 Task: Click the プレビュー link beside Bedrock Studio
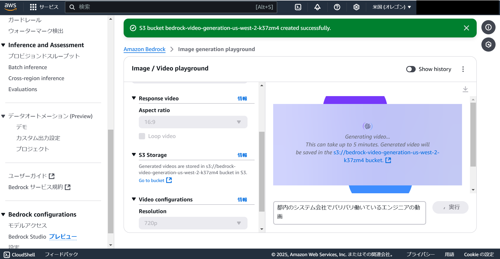coord(63,237)
